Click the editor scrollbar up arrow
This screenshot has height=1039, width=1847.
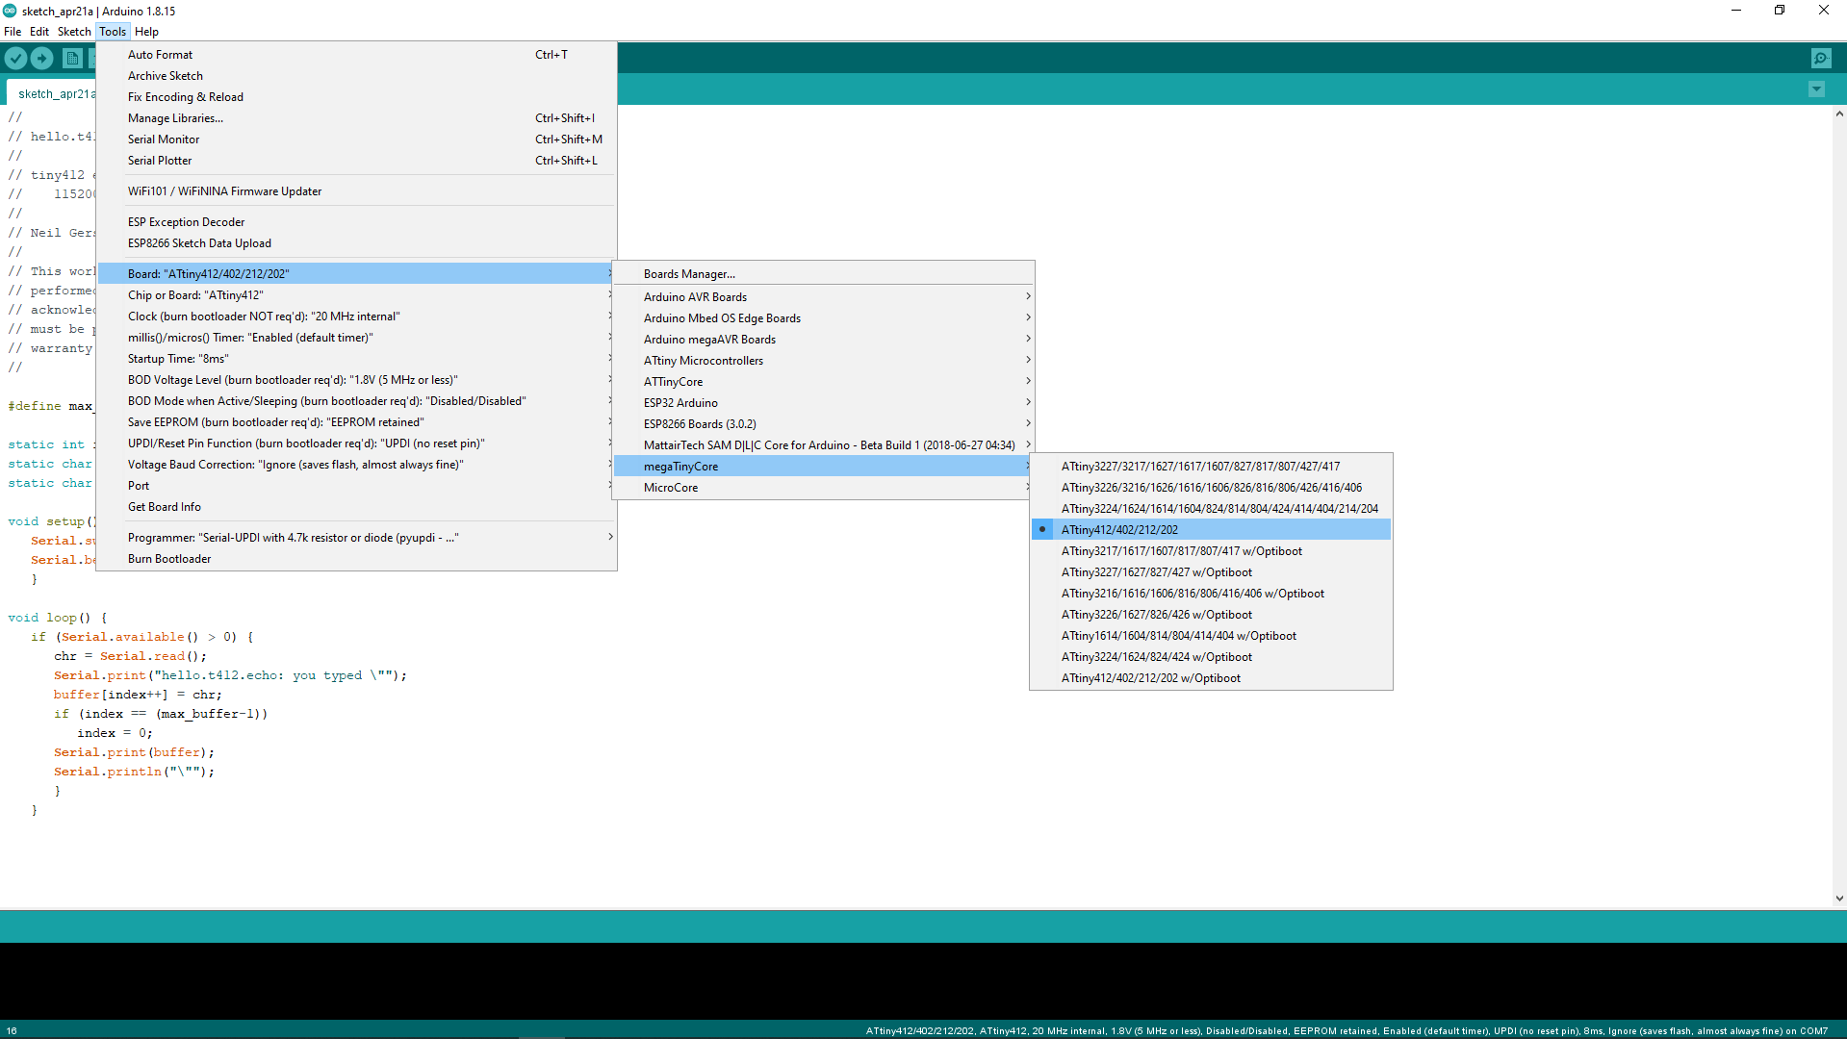coord(1838,114)
